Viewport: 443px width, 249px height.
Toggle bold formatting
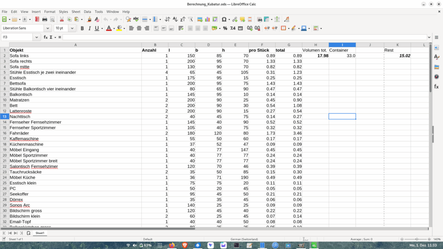(x=82, y=29)
